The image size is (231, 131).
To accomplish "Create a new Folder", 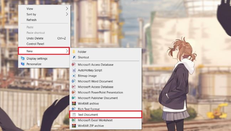I will pos(105,52).
